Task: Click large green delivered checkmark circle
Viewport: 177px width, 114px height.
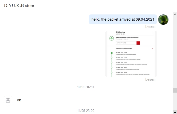Action: point(112,38)
